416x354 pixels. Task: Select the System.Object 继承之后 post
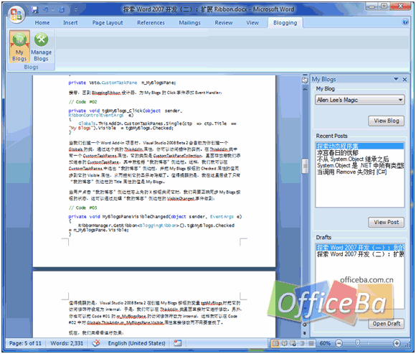point(360,159)
